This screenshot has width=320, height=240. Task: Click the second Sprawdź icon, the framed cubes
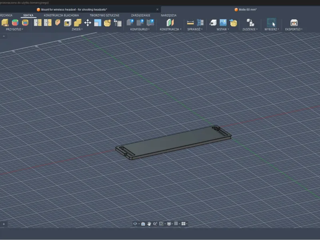[200, 22]
